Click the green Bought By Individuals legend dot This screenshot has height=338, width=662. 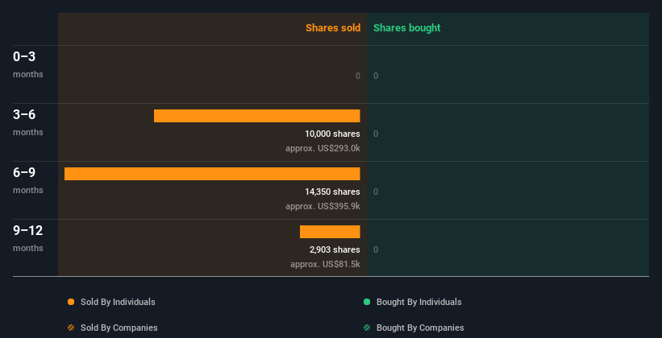pos(367,302)
